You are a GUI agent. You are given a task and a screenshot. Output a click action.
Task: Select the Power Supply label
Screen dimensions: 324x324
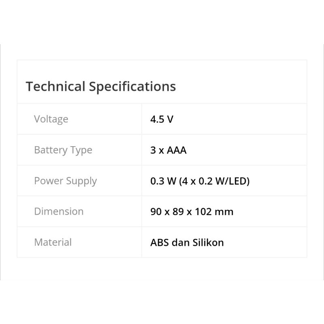coord(65,181)
